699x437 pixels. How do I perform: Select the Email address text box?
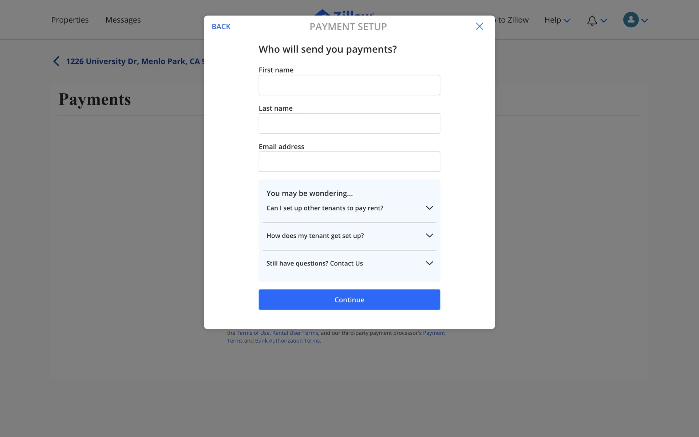tap(349, 162)
